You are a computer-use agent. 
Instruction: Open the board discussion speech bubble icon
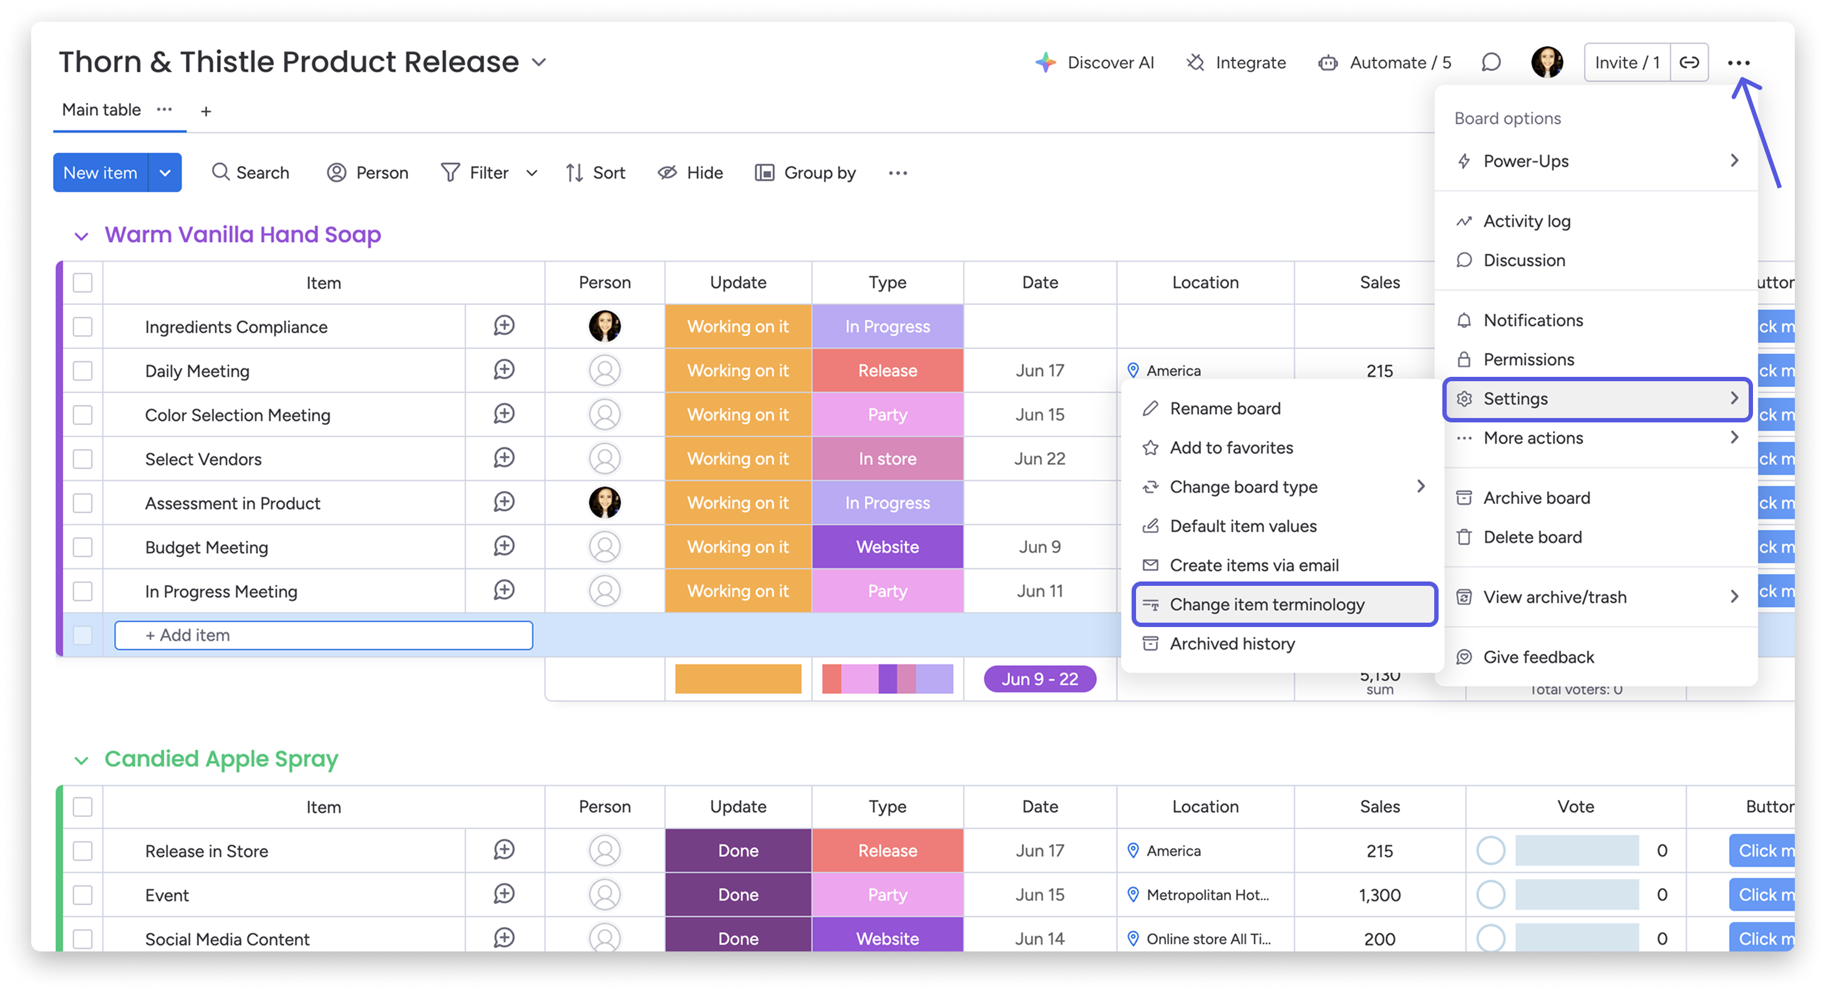[x=1491, y=62]
